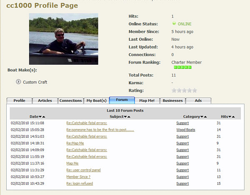Select the Forum tab
The width and height of the screenshot is (250, 195).
[x=122, y=100]
